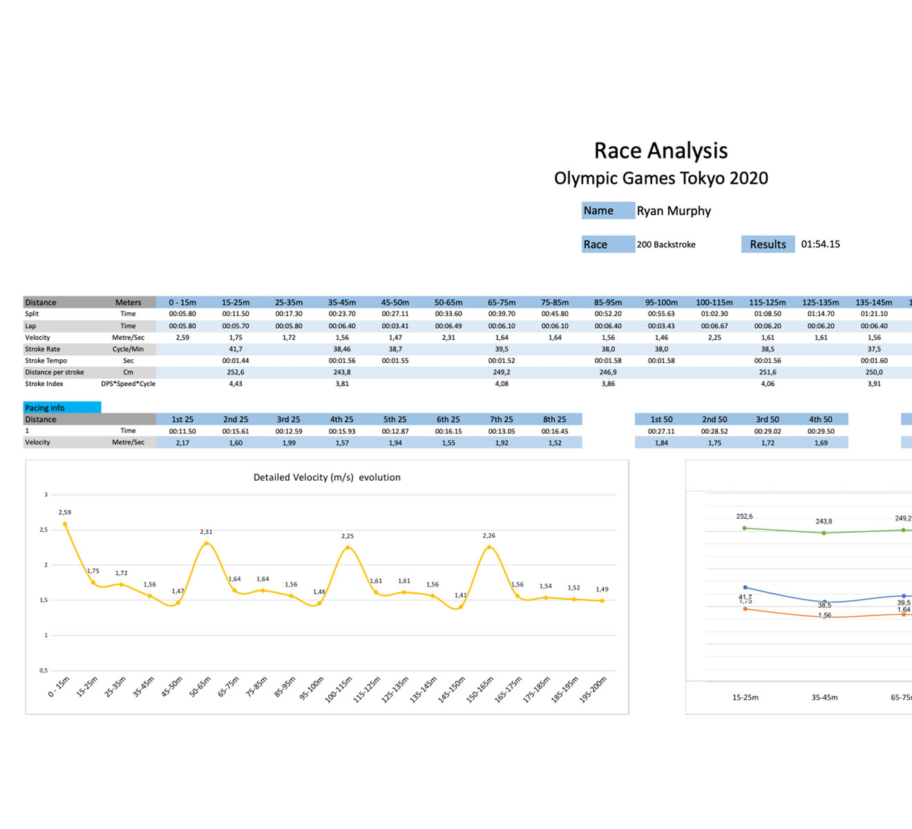The height and width of the screenshot is (829, 912).
Task: Click the 100-115m column header
Action: tap(714, 303)
